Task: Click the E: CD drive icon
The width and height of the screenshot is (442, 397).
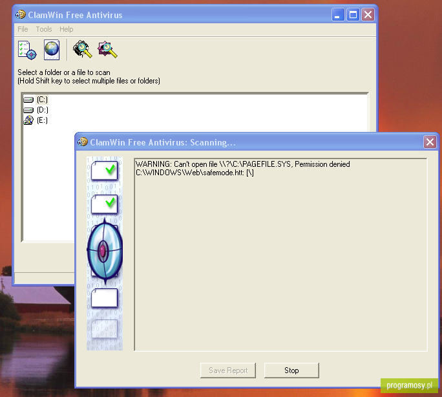Action: pos(28,120)
